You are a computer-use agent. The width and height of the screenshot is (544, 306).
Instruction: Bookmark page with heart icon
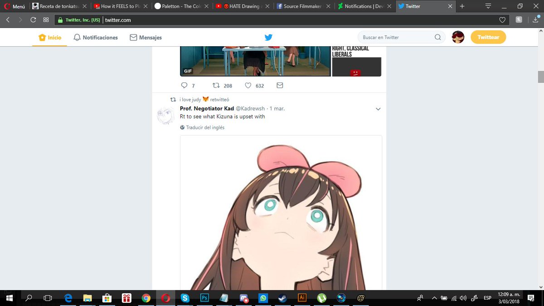click(x=502, y=20)
